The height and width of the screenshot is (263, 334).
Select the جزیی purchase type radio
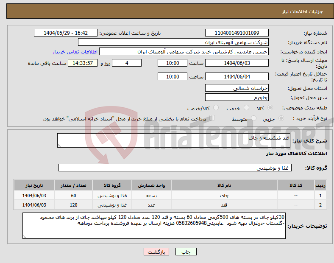(281, 118)
